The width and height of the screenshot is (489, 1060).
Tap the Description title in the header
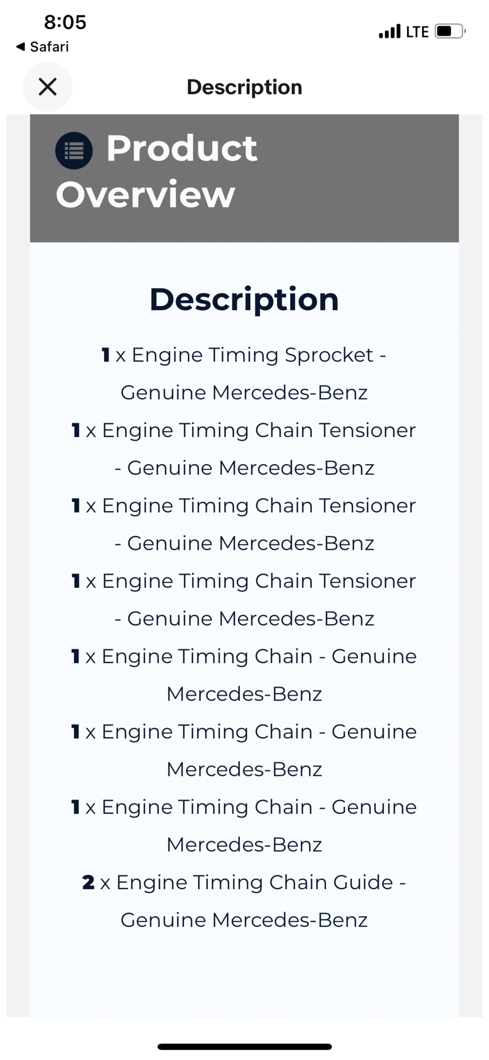click(244, 87)
